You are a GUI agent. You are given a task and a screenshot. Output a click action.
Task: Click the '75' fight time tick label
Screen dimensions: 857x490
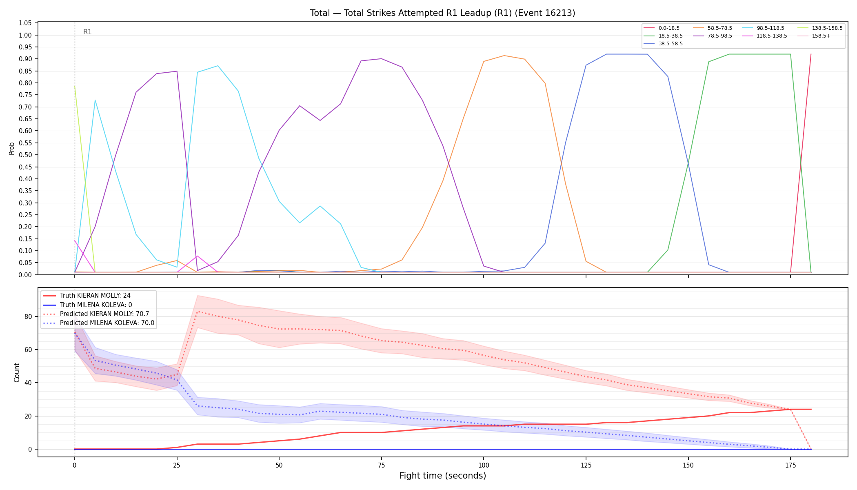pyautogui.click(x=381, y=465)
